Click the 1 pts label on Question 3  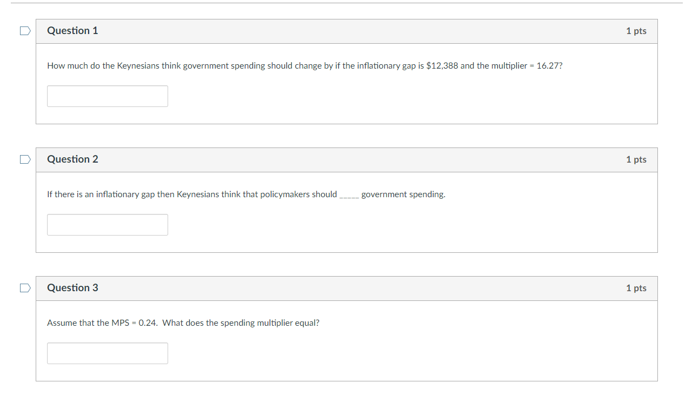pos(636,288)
